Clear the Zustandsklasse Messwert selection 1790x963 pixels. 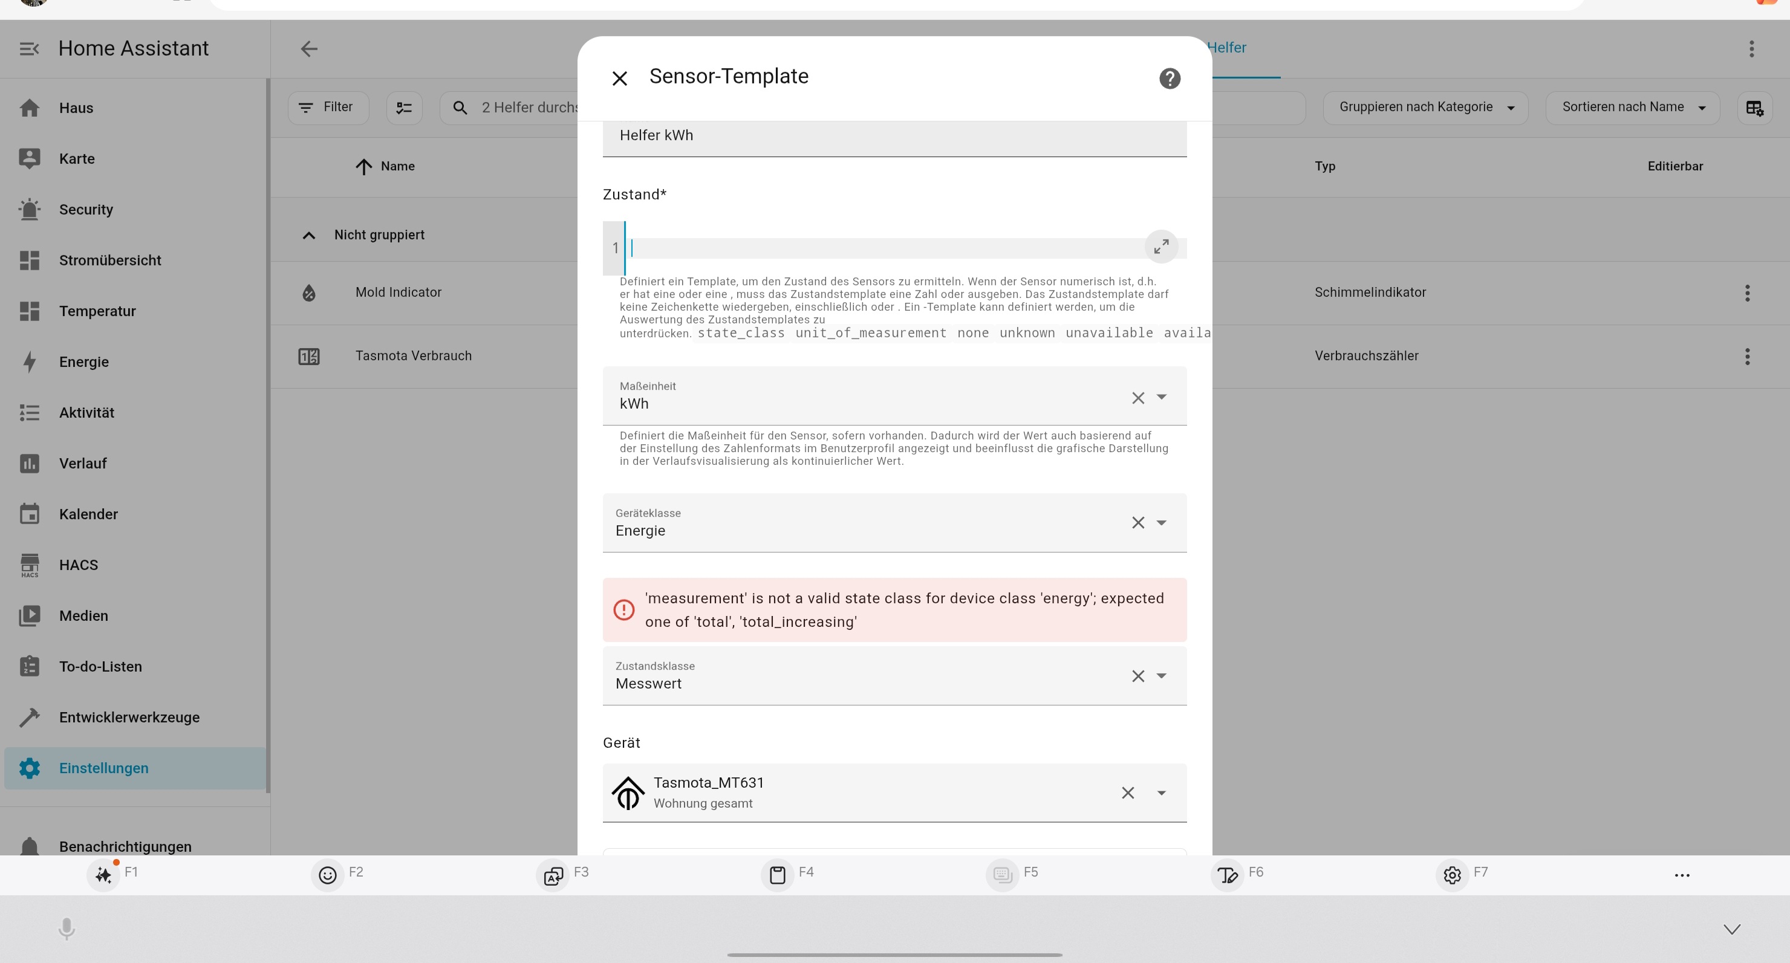[x=1137, y=676]
